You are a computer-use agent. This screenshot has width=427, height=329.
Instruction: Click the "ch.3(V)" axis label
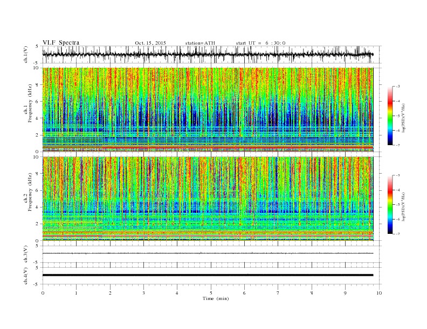click(26, 254)
